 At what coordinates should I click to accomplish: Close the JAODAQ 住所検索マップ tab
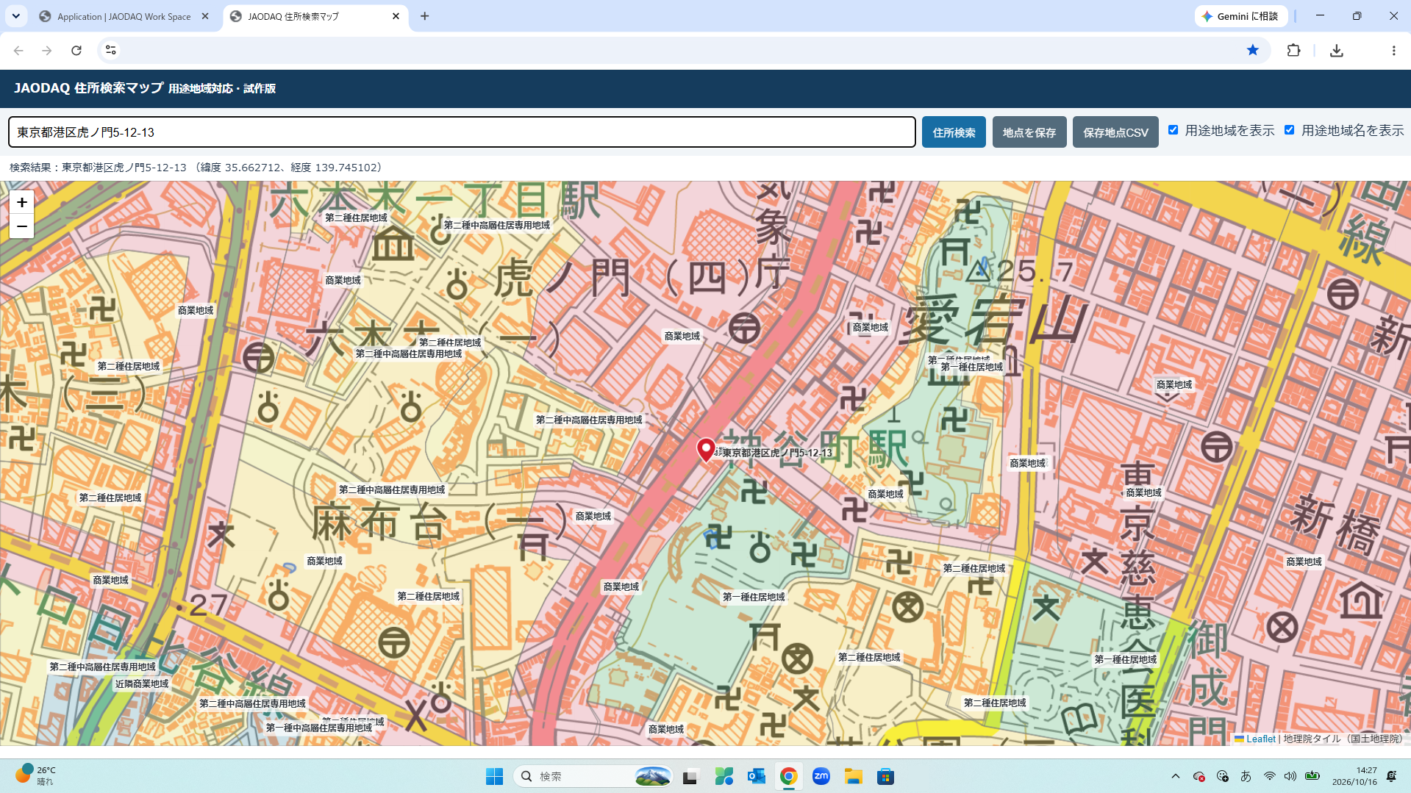[x=396, y=16]
